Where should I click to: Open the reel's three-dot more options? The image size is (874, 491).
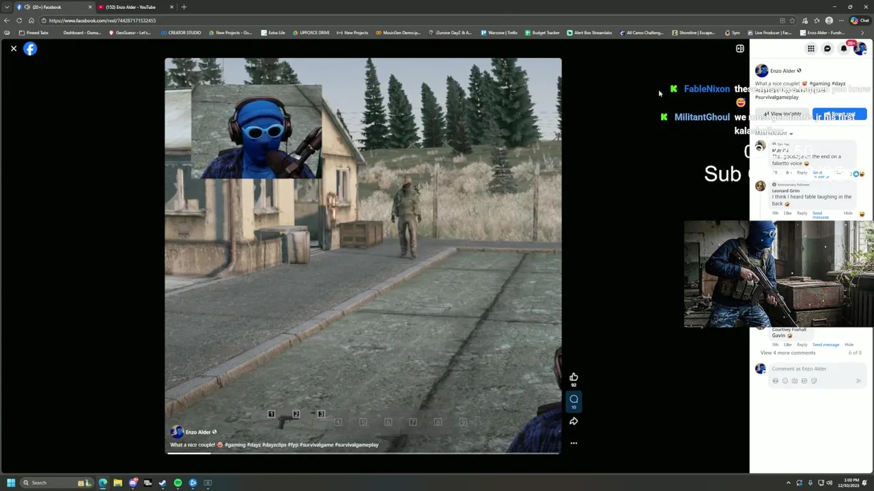click(x=574, y=443)
